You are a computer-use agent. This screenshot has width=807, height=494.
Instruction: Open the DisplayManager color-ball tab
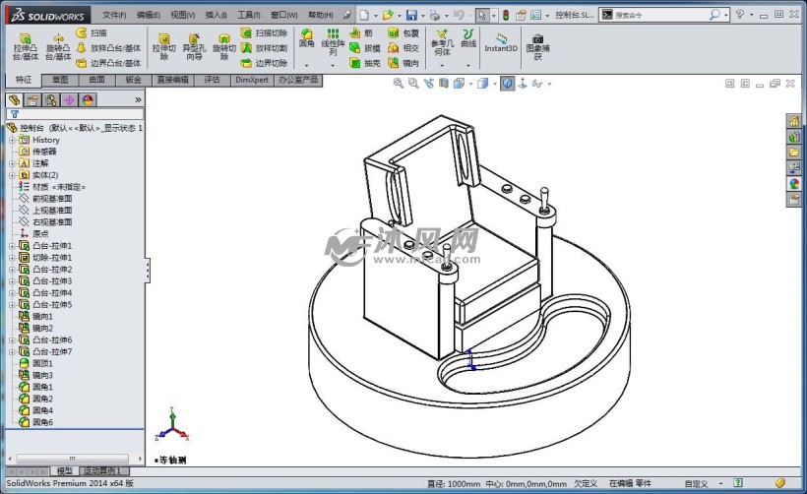tap(89, 99)
